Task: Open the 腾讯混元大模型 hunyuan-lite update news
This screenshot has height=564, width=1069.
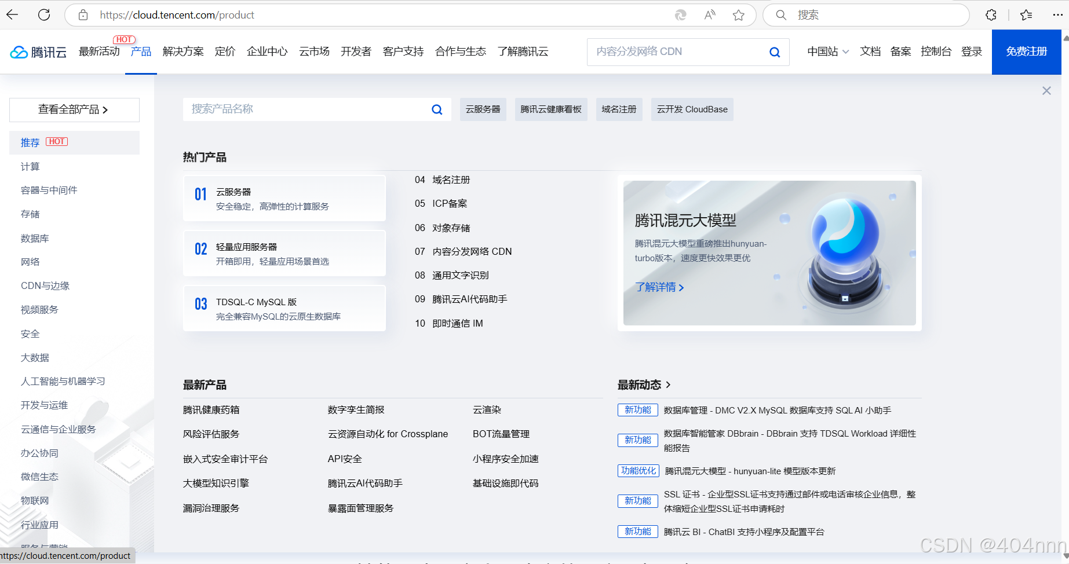Action: [750, 471]
